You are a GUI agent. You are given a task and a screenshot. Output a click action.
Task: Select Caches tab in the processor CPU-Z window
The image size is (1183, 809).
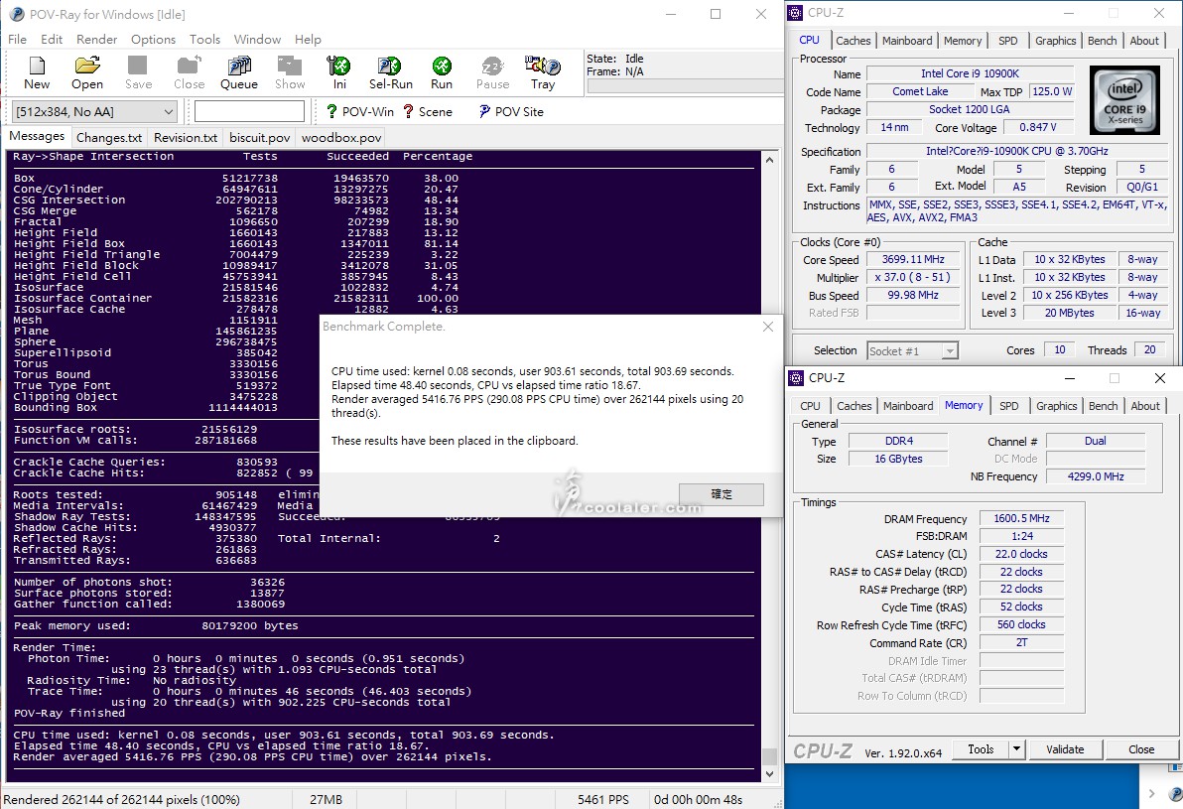point(854,41)
